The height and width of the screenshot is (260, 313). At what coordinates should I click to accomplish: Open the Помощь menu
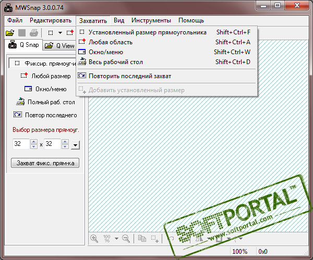(191, 20)
